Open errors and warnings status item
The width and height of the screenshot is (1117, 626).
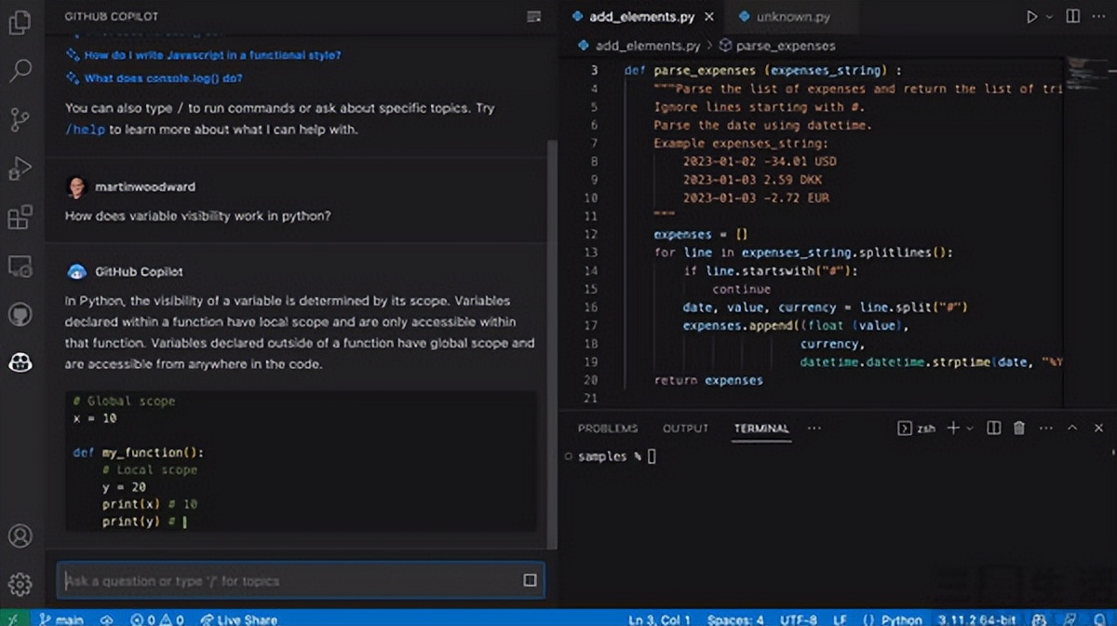click(156, 619)
